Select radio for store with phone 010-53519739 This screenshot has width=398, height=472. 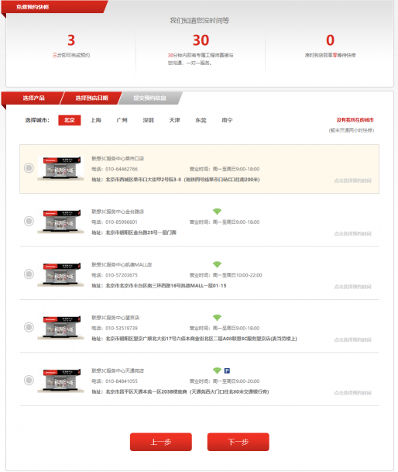29,327
